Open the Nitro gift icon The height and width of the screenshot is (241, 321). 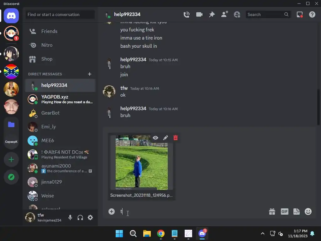click(272, 212)
